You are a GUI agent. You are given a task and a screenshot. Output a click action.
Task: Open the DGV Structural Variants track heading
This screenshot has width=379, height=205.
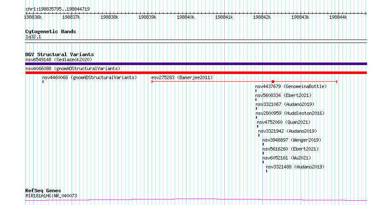(60, 54)
